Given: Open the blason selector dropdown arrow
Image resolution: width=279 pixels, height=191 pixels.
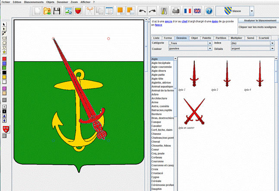Looking at the screenshot, I should (x=251, y=11).
